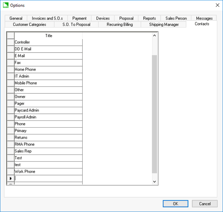Switch to the Devices tab
This screenshot has height=212, width=223.
103,18
